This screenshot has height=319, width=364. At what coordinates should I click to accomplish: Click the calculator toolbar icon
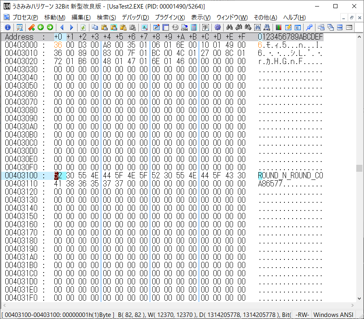pyautogui.click(x=194, y=27)
